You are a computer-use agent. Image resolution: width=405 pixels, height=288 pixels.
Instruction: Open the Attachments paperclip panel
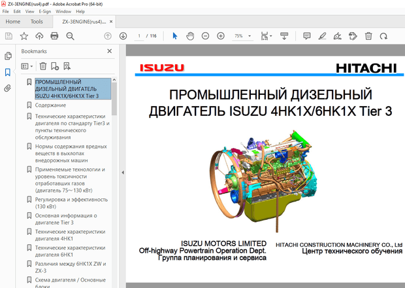pos(7,88)
